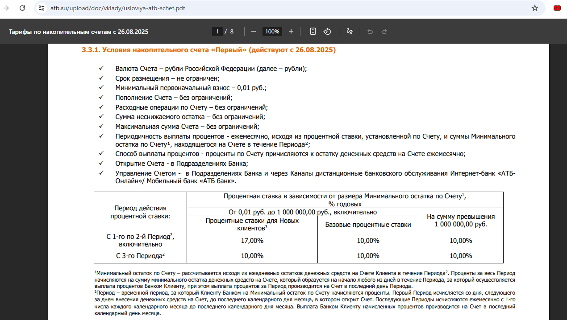The height and width of the screenshot is (320, 567).
Task: Rotate the PDF counterclockwise
Action: point(327,31)
